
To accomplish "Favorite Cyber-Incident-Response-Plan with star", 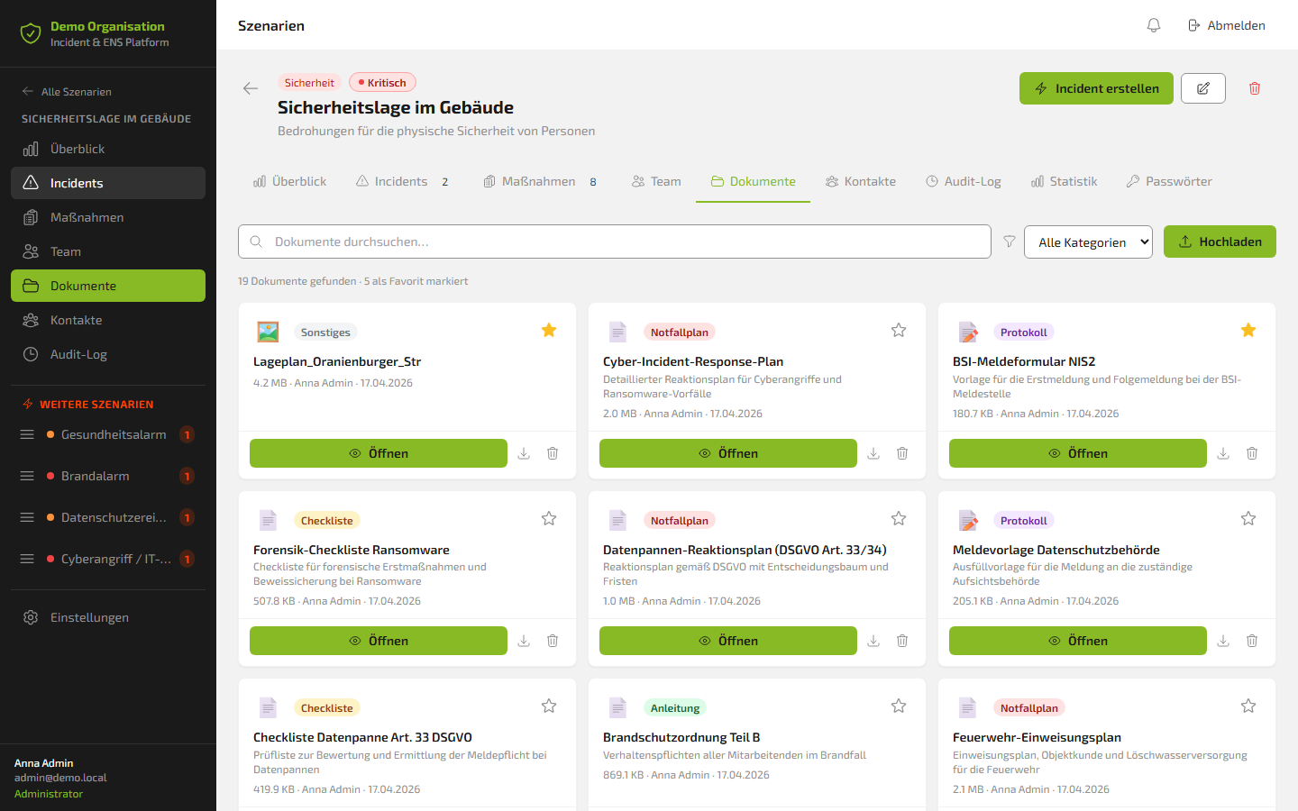I will click(x=899, y=330).
